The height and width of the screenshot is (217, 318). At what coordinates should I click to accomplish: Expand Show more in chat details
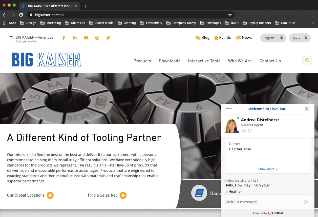(268, 169)
